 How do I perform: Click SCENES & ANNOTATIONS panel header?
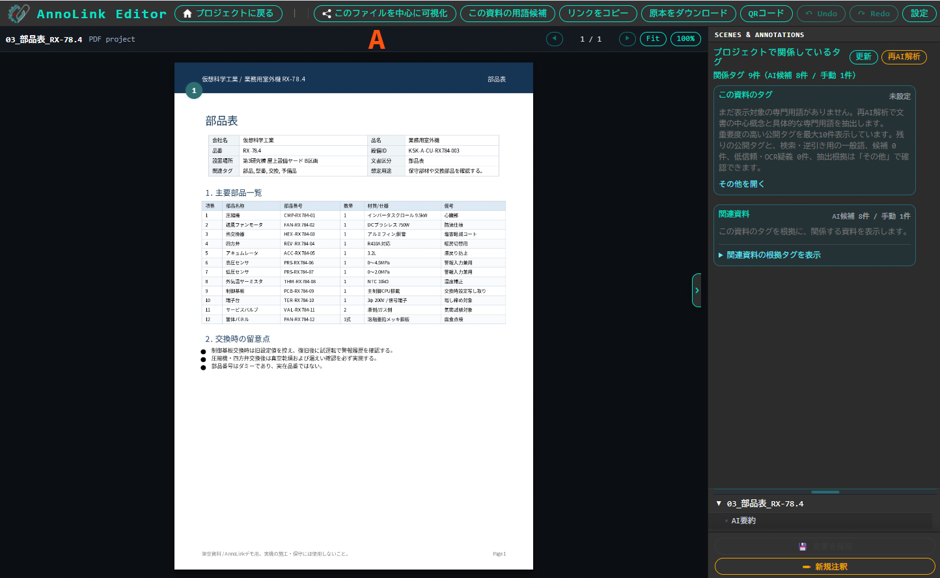pos(759,35)
